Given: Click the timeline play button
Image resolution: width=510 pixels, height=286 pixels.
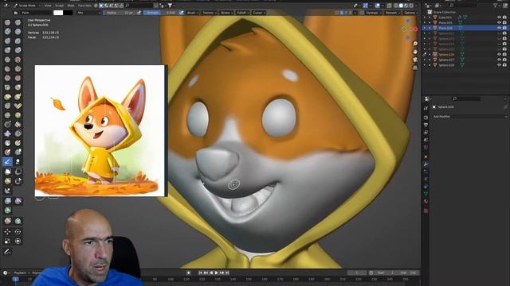Looking at the screenshot, I should click(216, 273).
